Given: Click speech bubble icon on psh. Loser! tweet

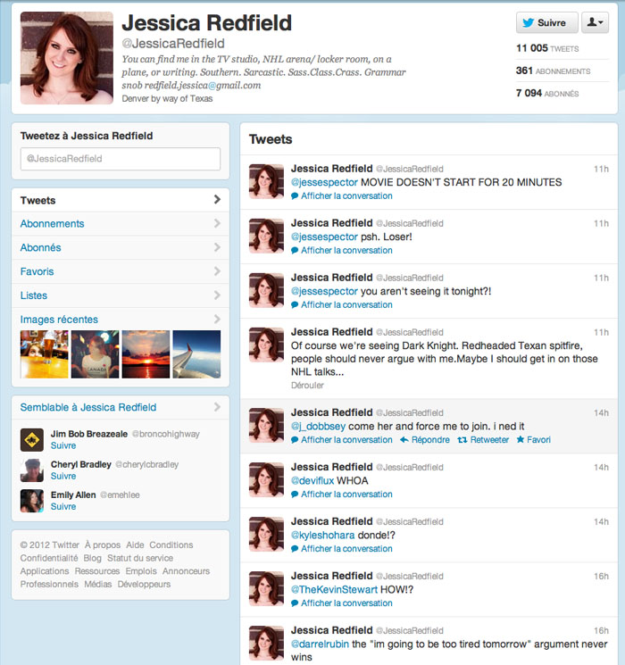Looking at the screenshot, I should pyautogui.click(x=295, y=251).
